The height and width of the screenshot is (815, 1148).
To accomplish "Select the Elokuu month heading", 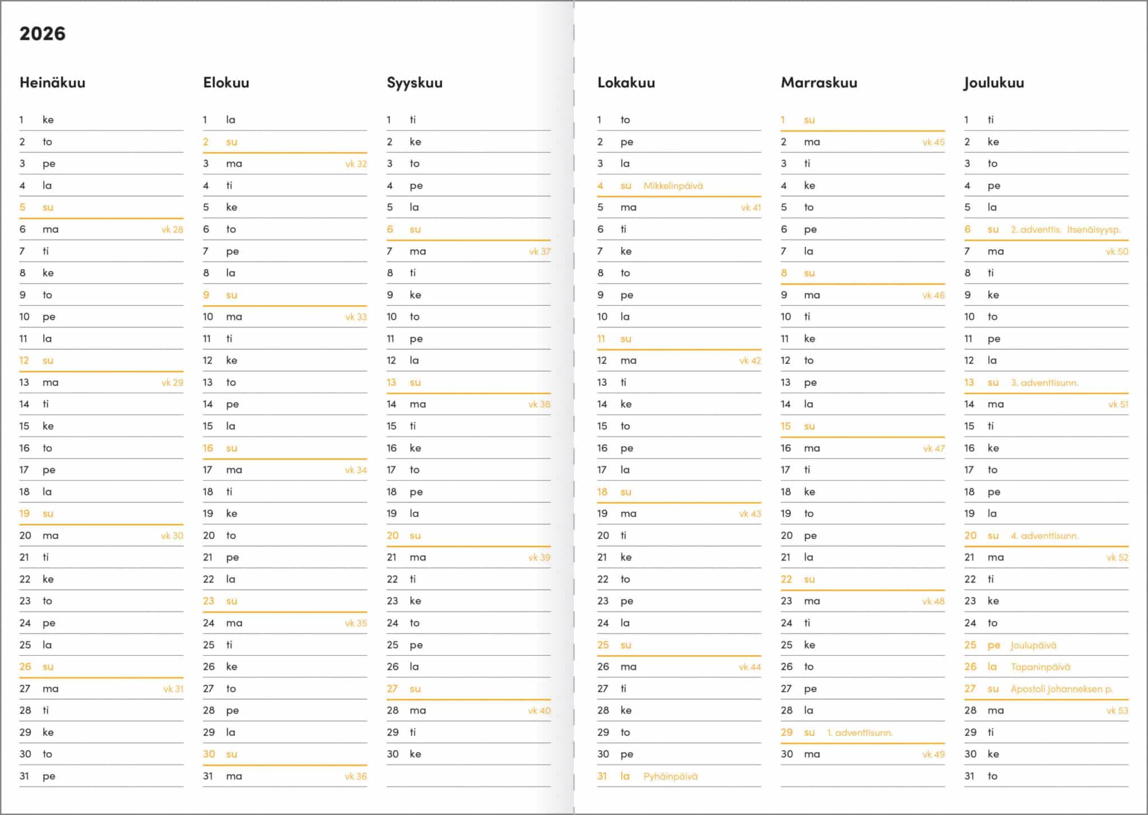I will (x=226, y=82).
